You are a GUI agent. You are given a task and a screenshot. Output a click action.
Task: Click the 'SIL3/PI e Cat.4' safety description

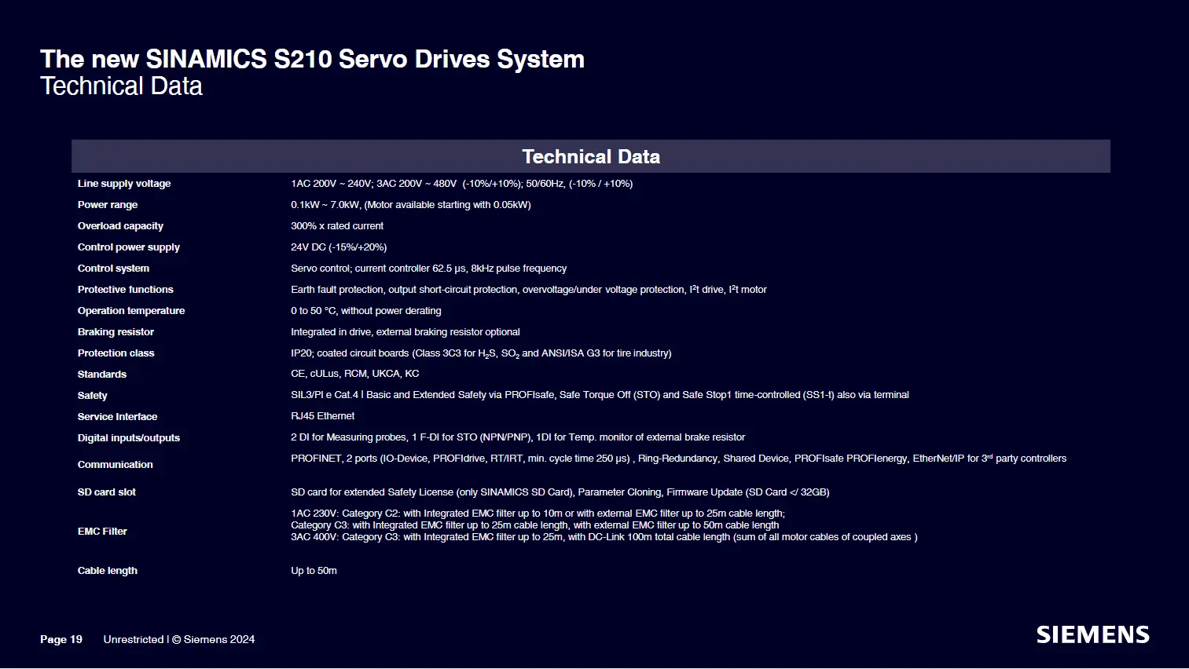point(600,395)
